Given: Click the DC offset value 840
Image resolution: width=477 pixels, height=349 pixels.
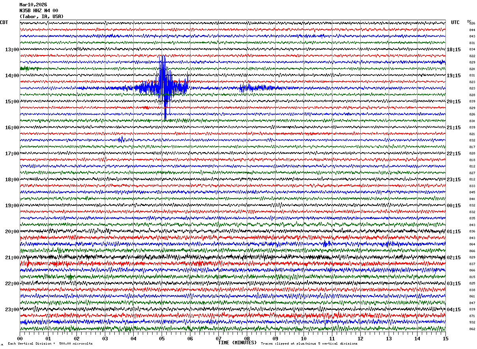Looking at the screenshot, I should click(472, 199).
